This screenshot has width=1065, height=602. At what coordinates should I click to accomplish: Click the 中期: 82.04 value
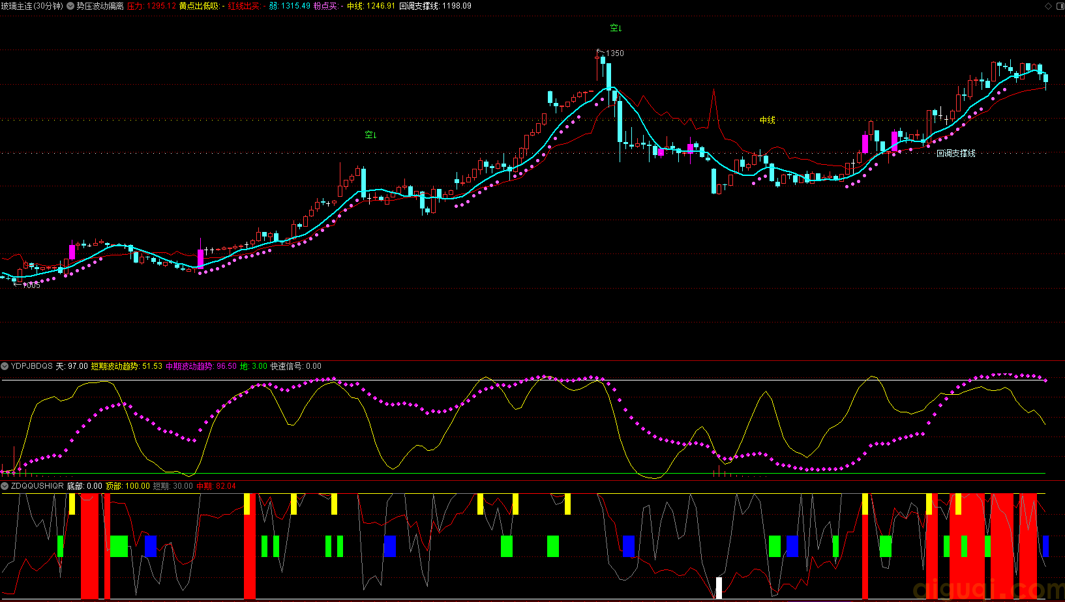click(216, 486)
